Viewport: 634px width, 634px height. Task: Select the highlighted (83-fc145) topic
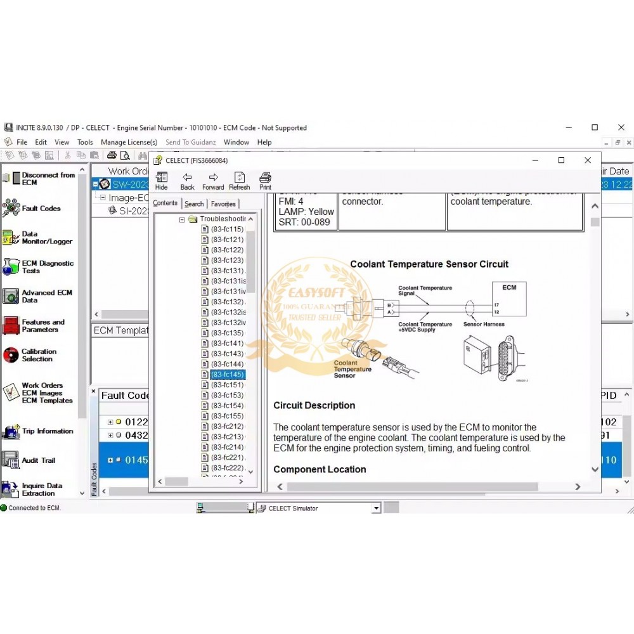227,375
